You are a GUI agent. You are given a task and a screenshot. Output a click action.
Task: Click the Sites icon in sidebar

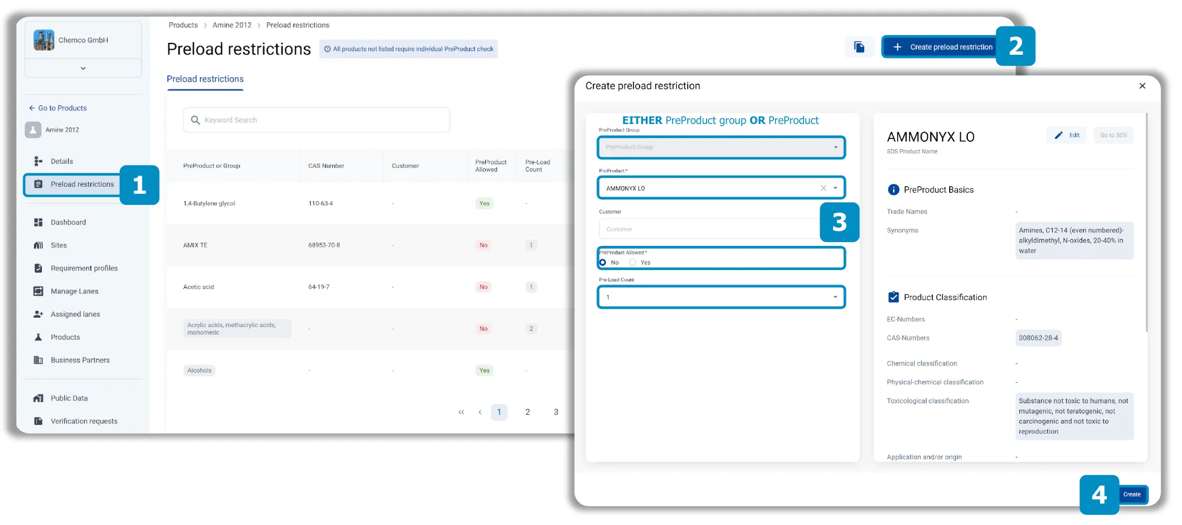38,245
